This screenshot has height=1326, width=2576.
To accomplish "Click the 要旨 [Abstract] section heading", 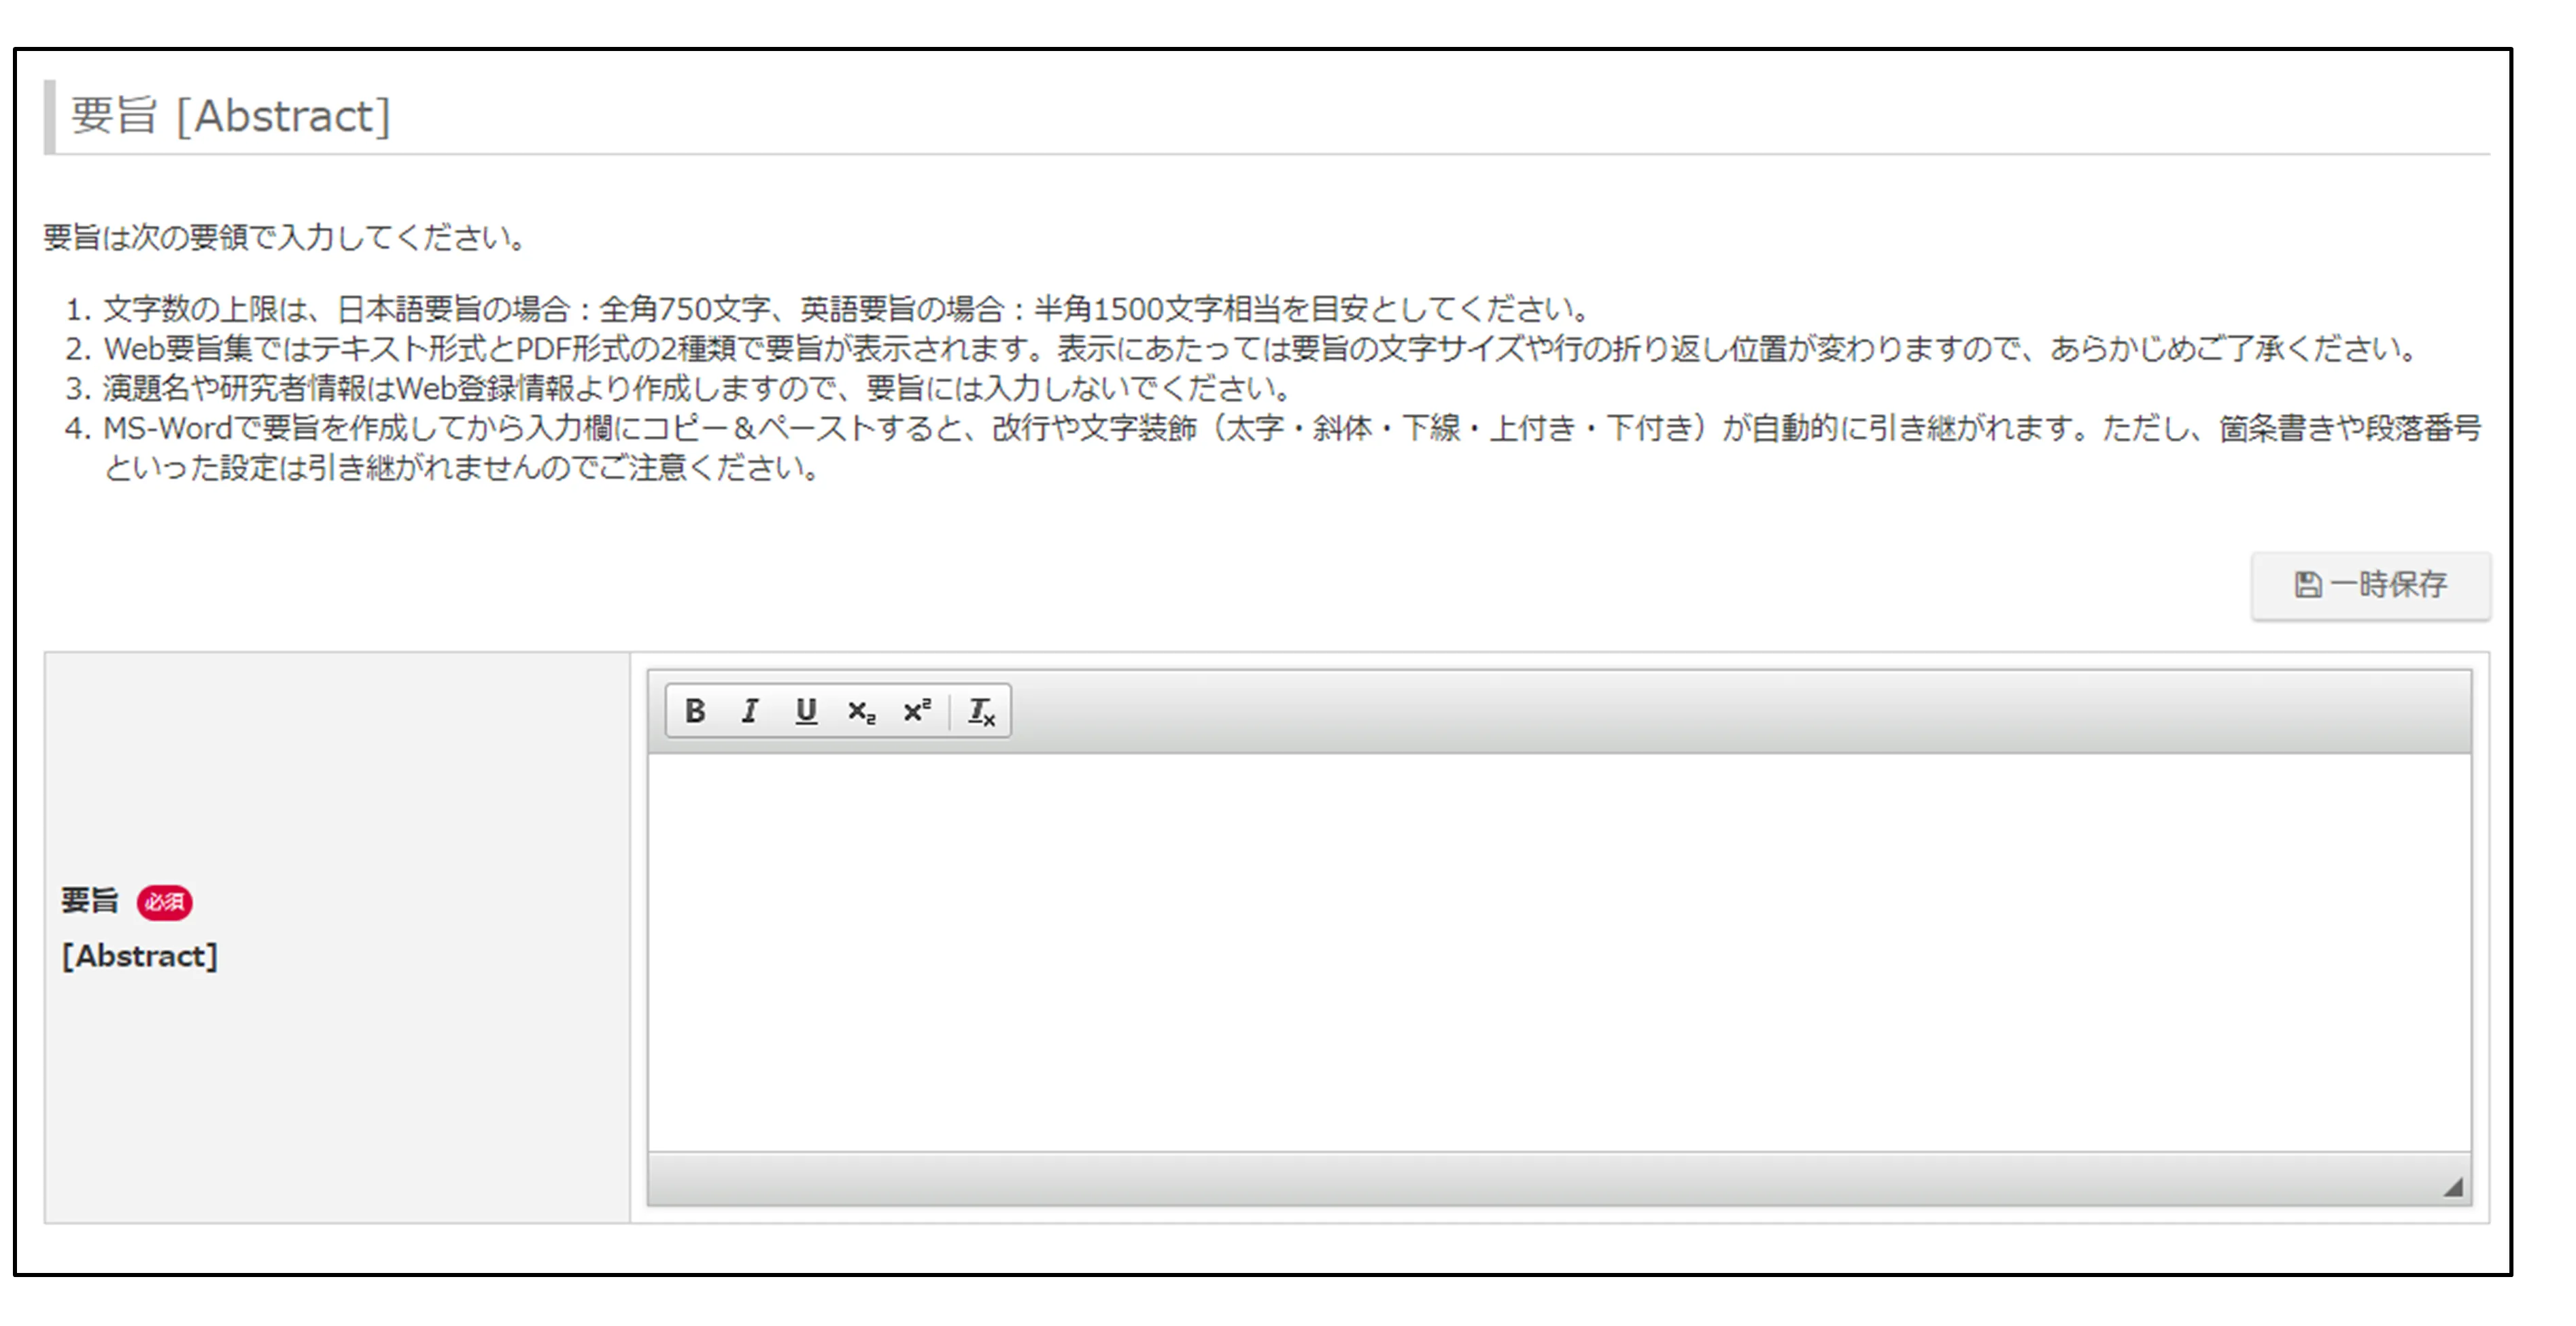I will [x=231, y=116].
